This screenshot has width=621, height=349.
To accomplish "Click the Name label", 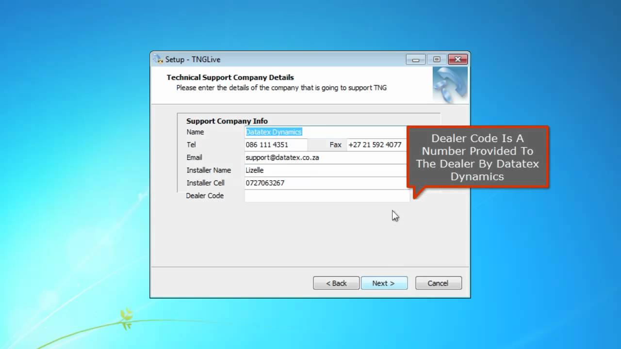I will click(195, 132).
